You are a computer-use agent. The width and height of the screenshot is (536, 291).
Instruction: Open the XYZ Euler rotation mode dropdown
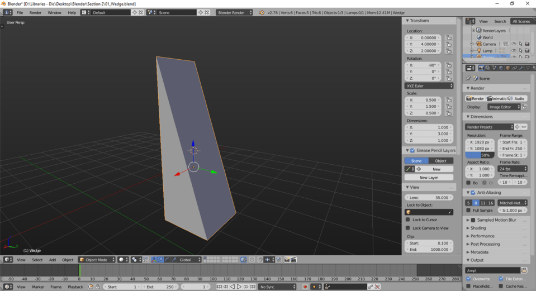tap(429, 85)
